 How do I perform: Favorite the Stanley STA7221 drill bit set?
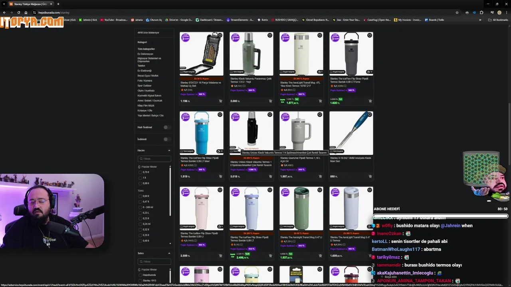(220, 35)
